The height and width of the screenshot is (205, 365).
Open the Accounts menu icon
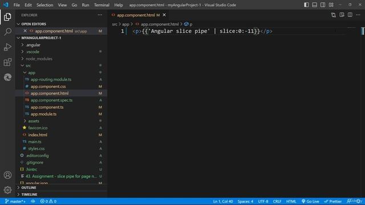tap(7, 175)
